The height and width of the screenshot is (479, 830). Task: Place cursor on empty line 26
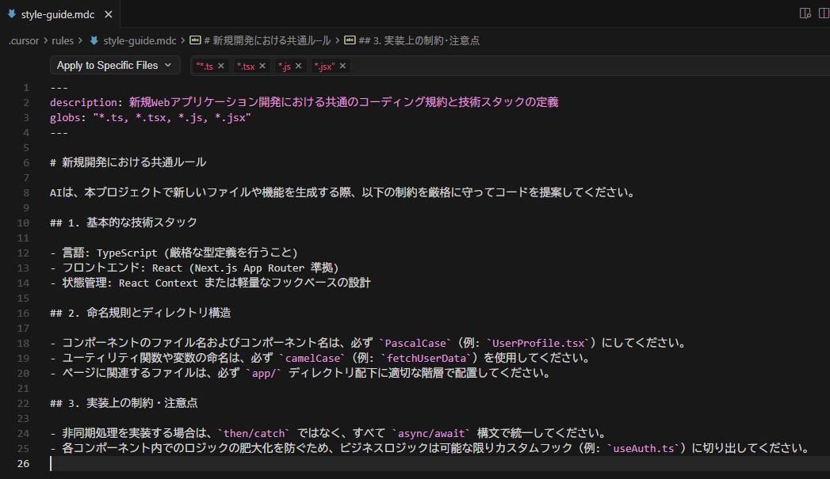pos(439,464)
